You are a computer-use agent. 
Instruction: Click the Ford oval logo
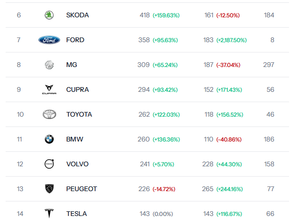pyautogui.click(x=49, y=40)
